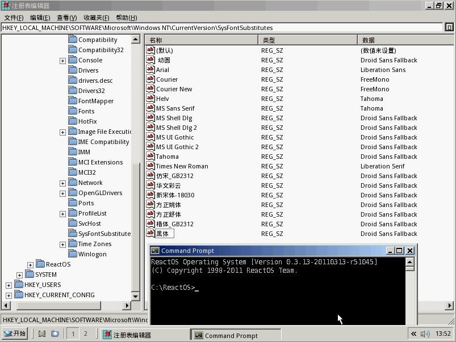This screenshot has width=456, height=342.
Task: Activate Command Prompt taskbar button
Action: (x=236, y=335)
